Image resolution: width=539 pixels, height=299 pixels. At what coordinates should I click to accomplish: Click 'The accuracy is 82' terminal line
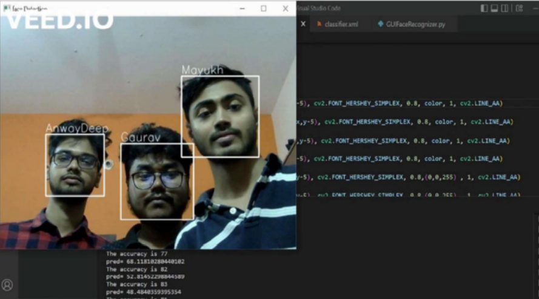pyautogui.click(x=137, y=269)
